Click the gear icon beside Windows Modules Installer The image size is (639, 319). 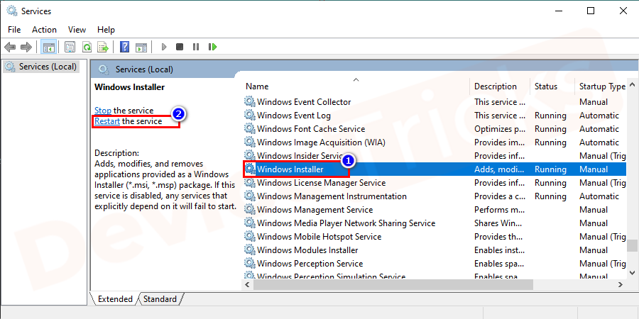click(x=249, y=250)
